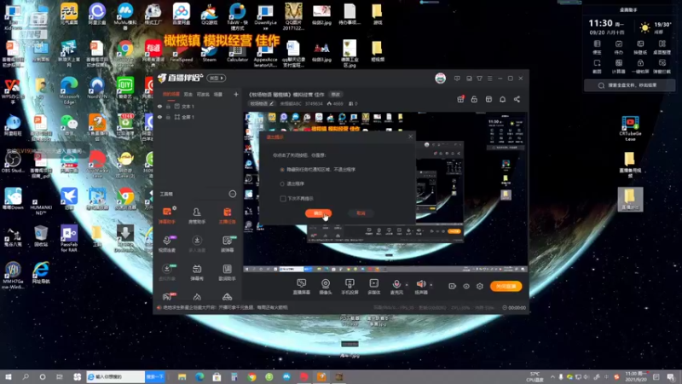
Task: Share the live room via share icon
Action: 517,99
